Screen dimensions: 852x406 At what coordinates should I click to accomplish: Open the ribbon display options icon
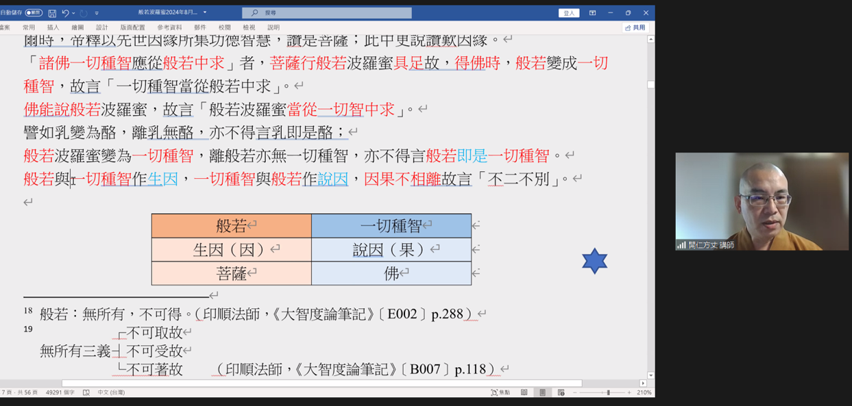tap(592, 13)
